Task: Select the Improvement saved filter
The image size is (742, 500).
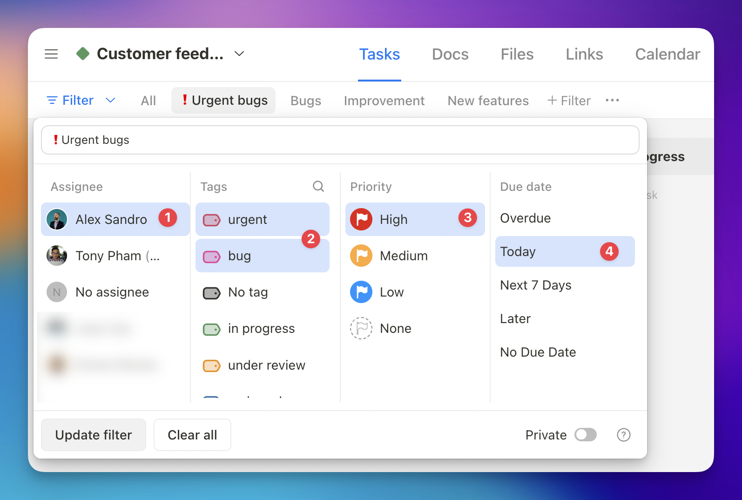Action: point(384,101)
